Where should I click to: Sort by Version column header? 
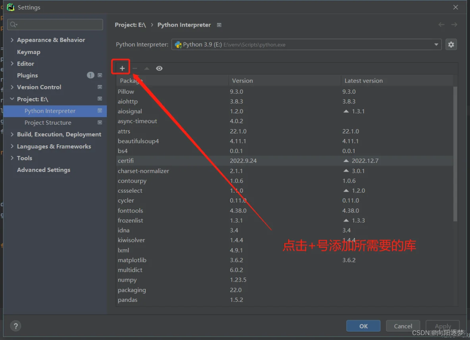[x=285, y=81]
